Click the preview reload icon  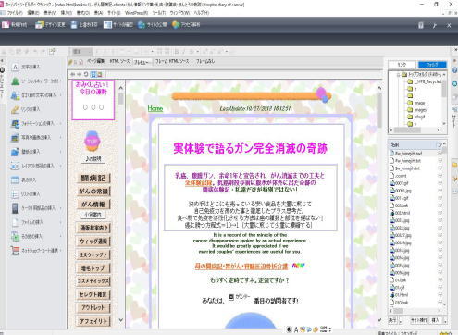(x=86, y=74)
